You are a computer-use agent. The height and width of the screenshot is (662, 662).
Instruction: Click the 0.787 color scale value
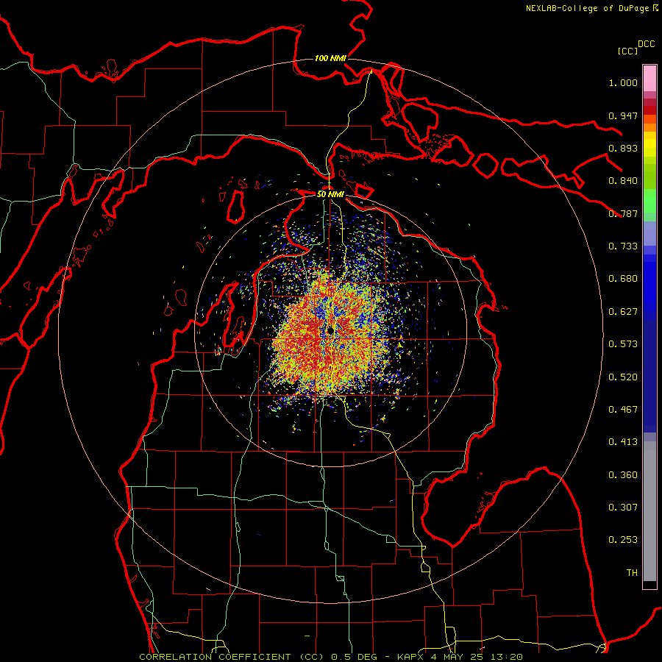pyautogui.click(x=623, y=213)
